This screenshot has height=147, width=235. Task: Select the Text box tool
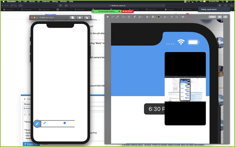[x=129, y=17]
